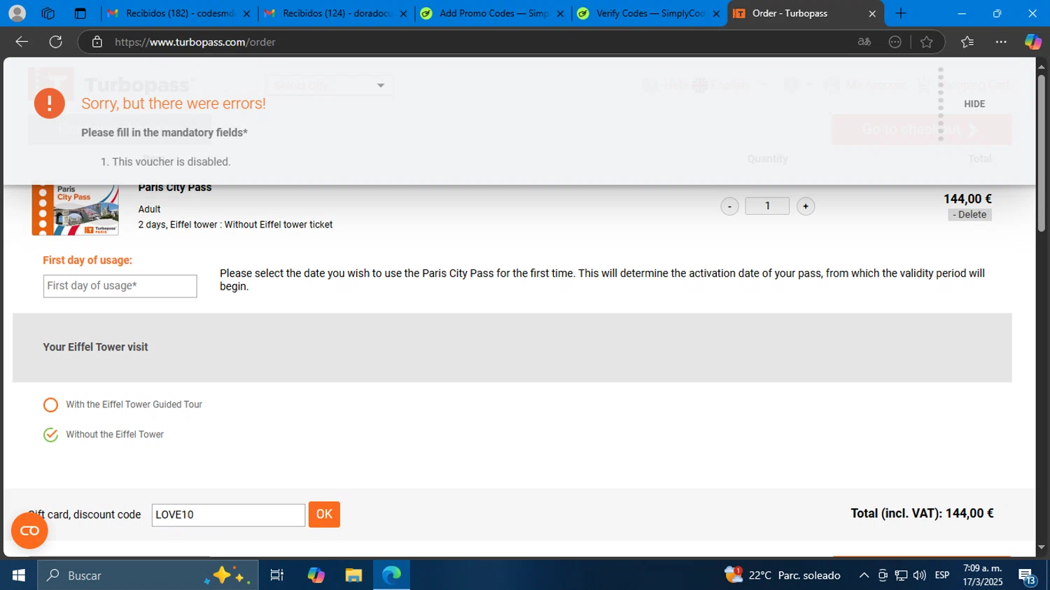This screenshot has width=1050, height=590.
Task: Click the page vertical scrollbar thumb
Action: tap(1042, 154)
